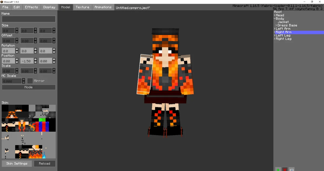Click the first Offset value field
The width and height of the screenshot is (324, 171).
pyautogui.click(x=8, y=41)
